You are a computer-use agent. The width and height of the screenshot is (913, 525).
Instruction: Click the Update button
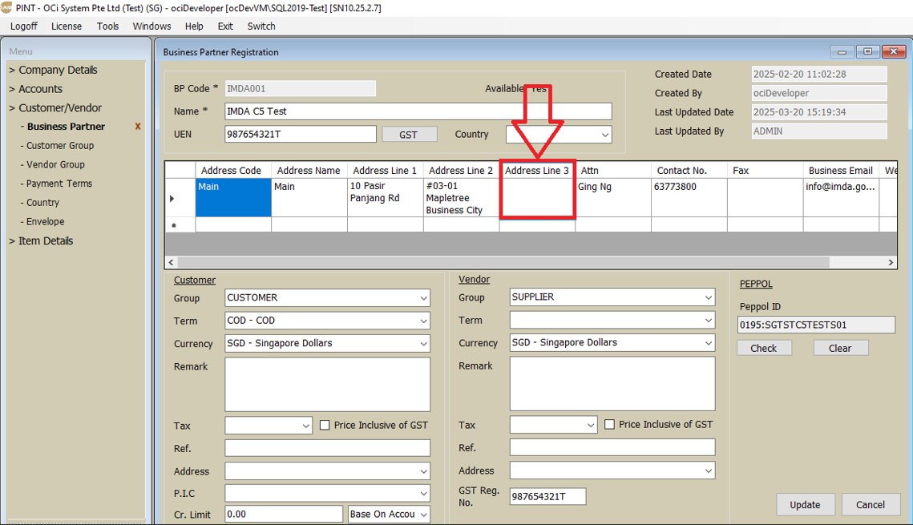pos(805,504)
